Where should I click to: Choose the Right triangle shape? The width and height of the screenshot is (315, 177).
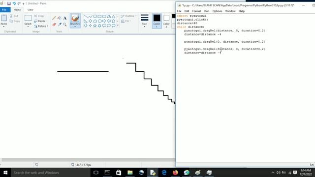pyautogui.click(x=86, y=21)
